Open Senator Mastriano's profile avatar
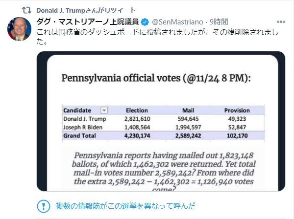Screen dimensions: 294x219 [19, 29]
